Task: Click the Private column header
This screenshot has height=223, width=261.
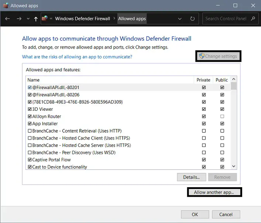Action: pos(203,80)
